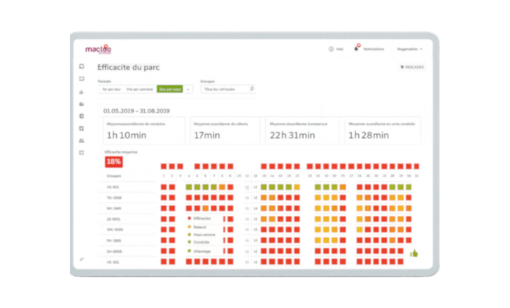Screen dimensions: 510x308
Task: Open the notifications bell
Action: [x=357, y=49]
